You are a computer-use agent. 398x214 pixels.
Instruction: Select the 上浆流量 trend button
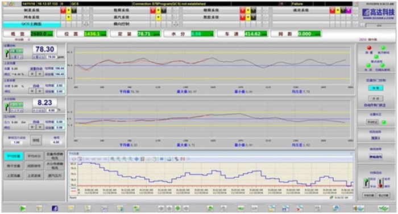(x=14, y=176)
